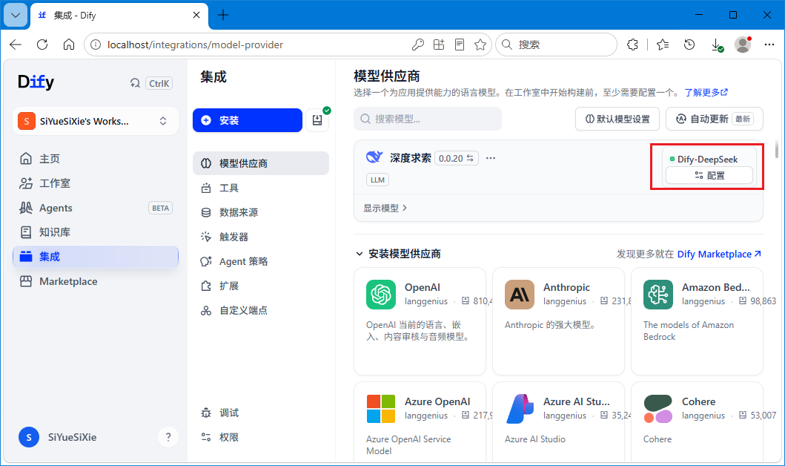Click the SiYueSiXie user avatar

pos(29,437)
